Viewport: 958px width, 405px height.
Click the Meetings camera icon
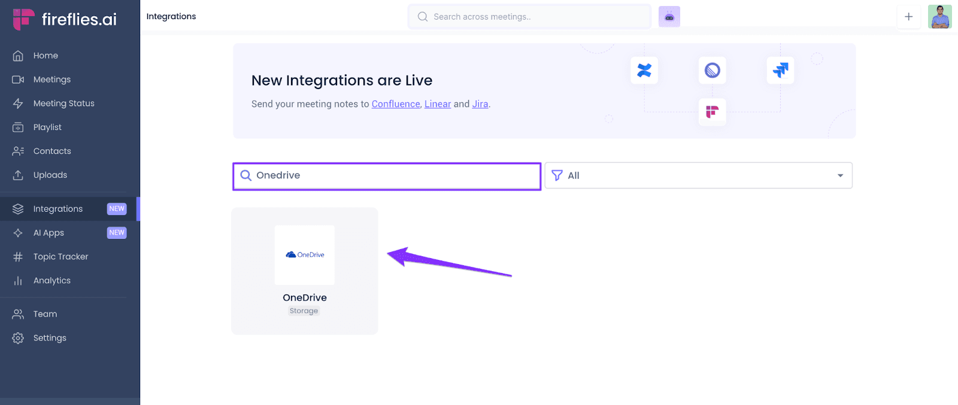18,79
